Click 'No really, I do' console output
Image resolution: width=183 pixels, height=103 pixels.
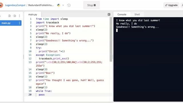(126, 23)
